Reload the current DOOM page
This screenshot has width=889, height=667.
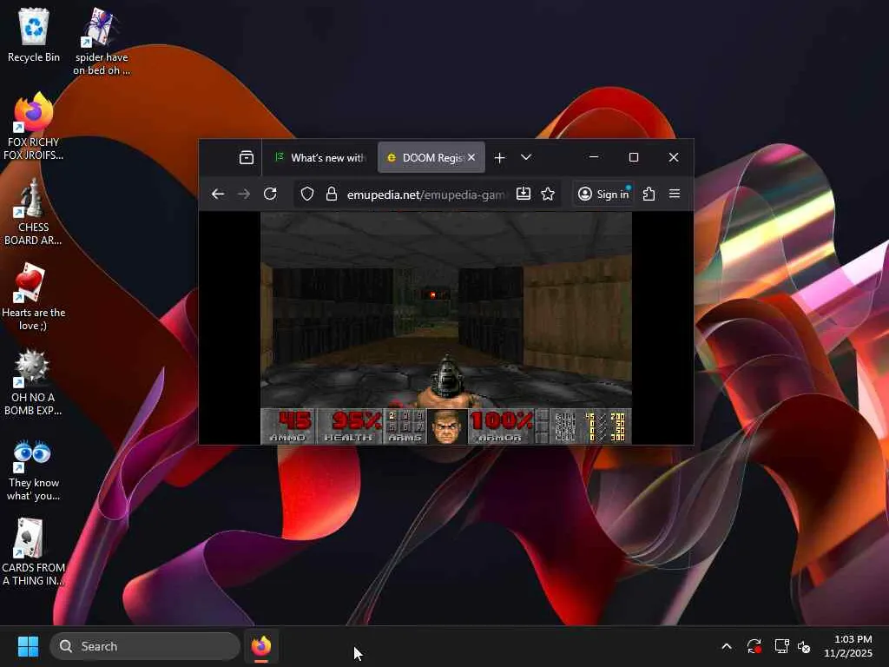[271, 194]
